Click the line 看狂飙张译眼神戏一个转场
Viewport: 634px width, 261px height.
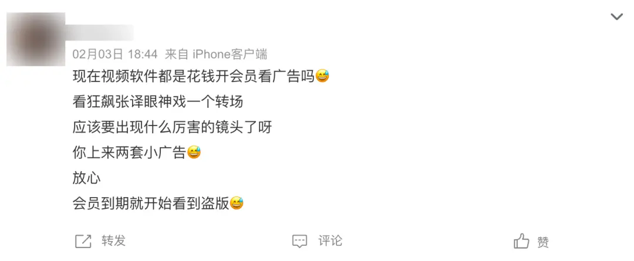point(158,102)
